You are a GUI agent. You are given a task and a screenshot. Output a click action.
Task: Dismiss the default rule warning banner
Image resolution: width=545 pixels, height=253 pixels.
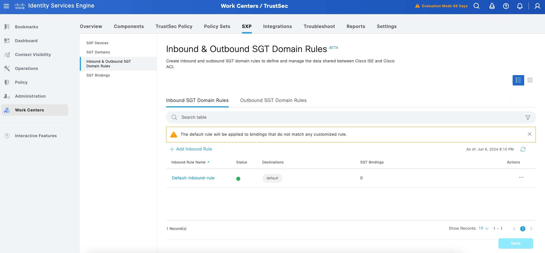[529, 134]
